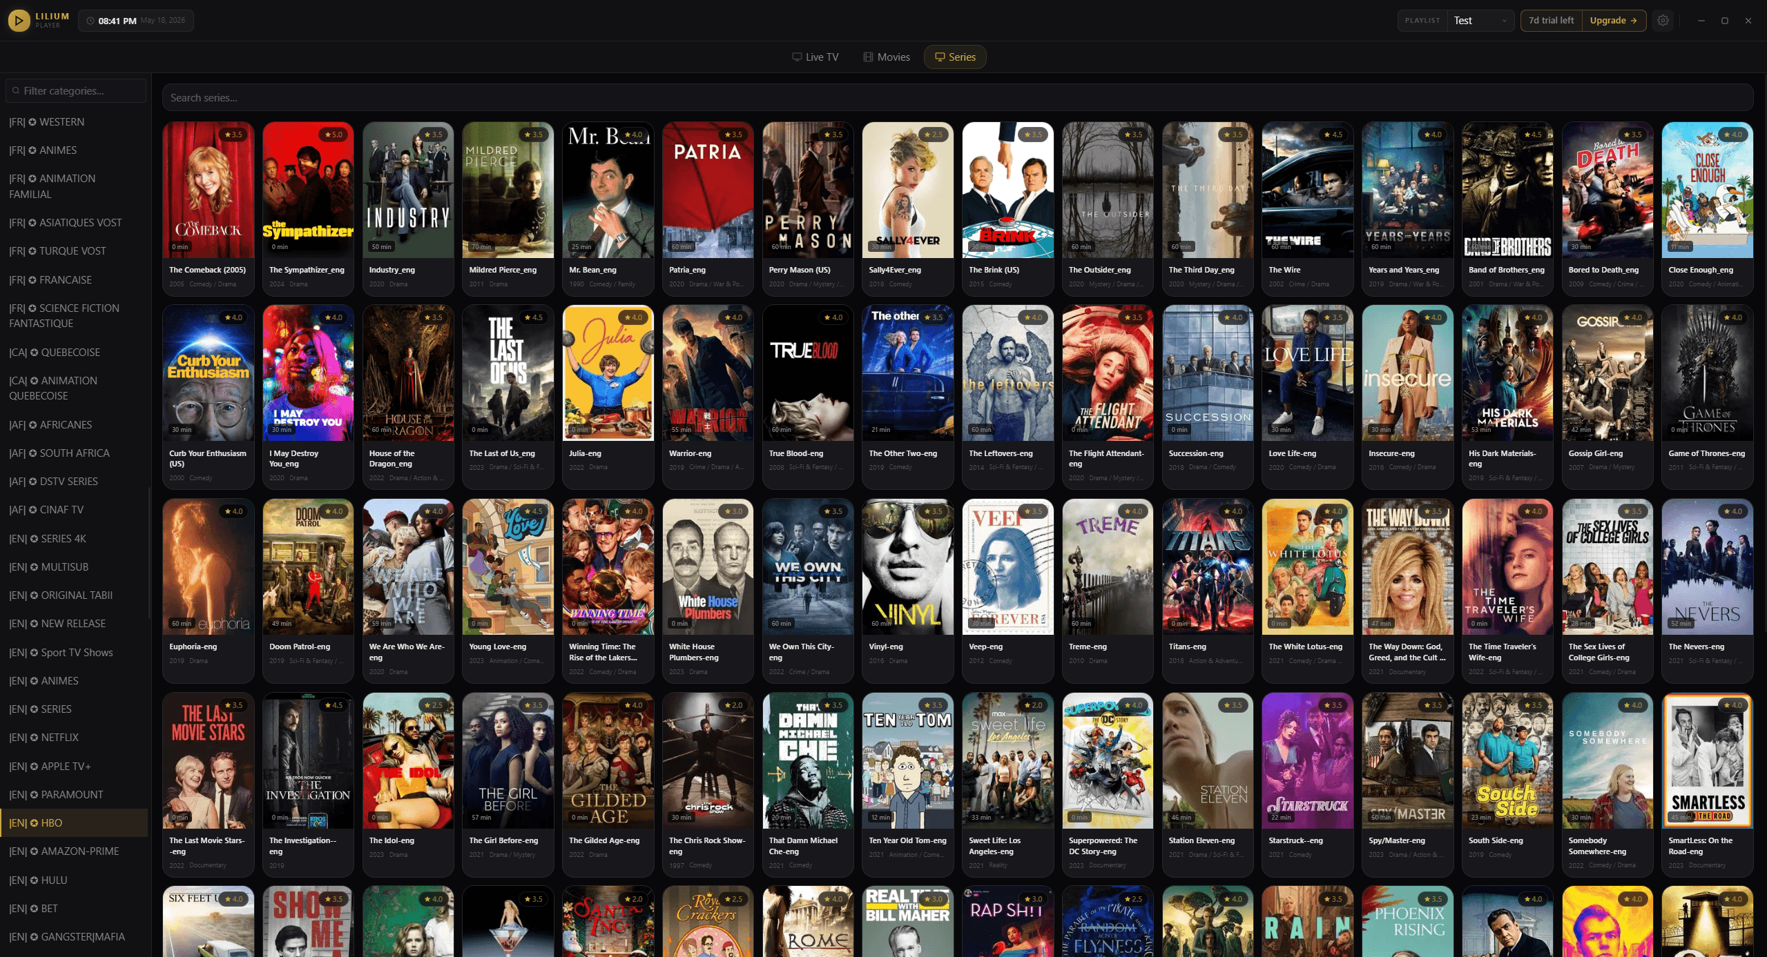The height and width of the screenshot is (957, 1767).
Task: Switch to the Live TV tab
Action: 815,57
